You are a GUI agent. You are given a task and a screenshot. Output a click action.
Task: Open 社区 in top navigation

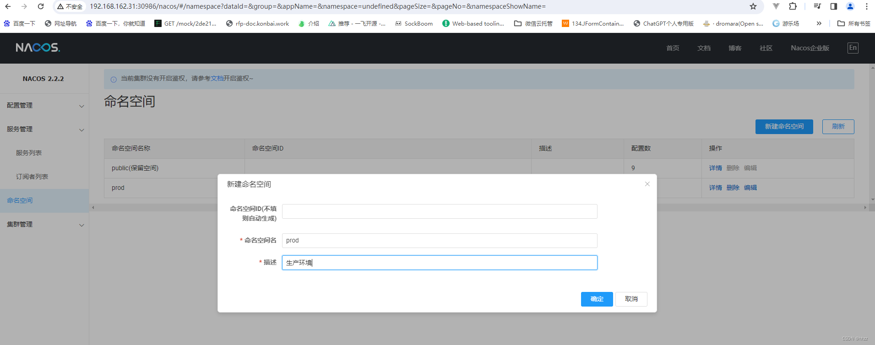click(766, 48)
